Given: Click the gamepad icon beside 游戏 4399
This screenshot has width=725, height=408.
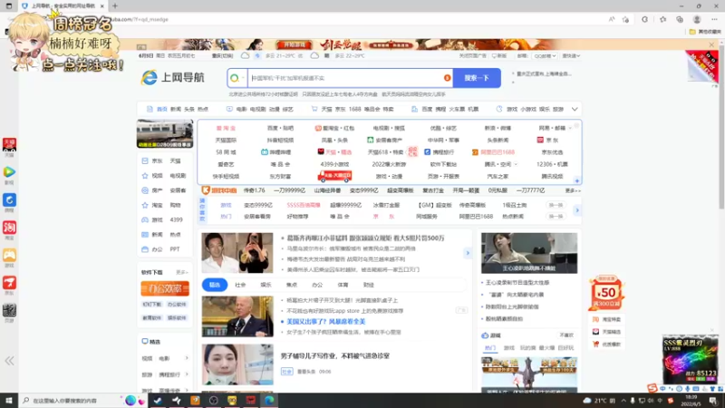Looking at the screenshot, I should point(145,220).
